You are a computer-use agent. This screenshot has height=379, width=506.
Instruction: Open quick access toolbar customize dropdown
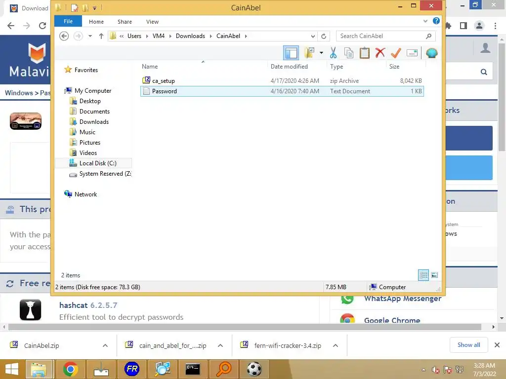[94, 8]
